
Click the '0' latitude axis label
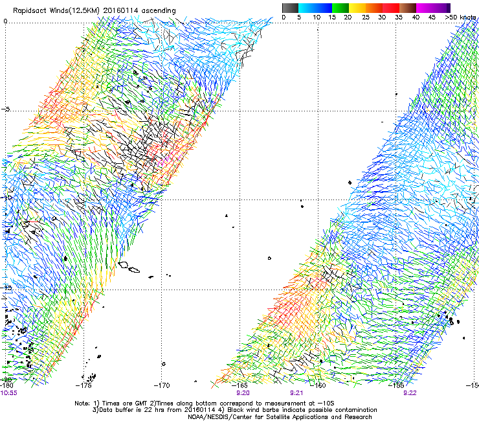pyautogui.click(x=5, y=21)
